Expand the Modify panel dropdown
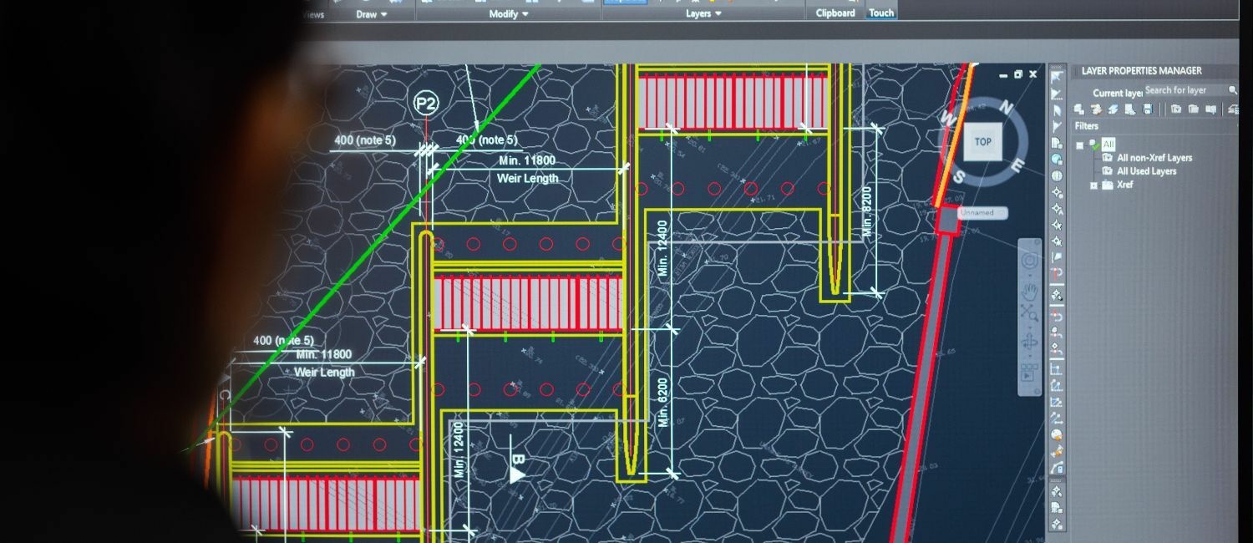The width and height of the screenshot is (1253, 543). (509, 14)
